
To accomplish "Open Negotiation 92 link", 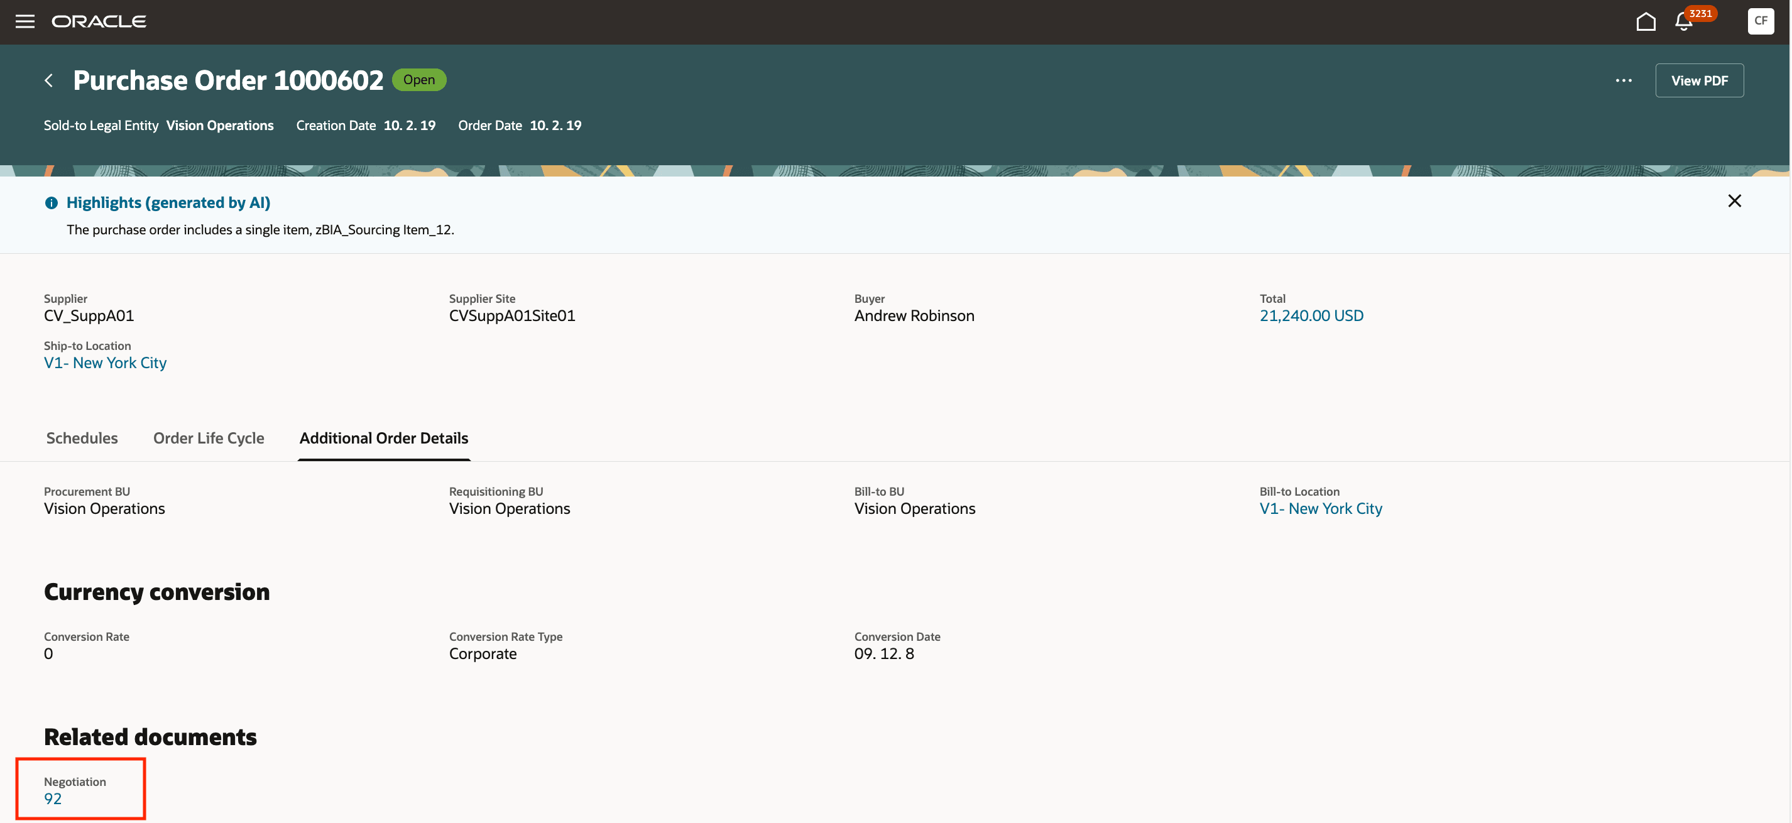I will click(53, 798).
